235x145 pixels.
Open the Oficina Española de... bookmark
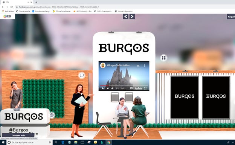point(62,11)
